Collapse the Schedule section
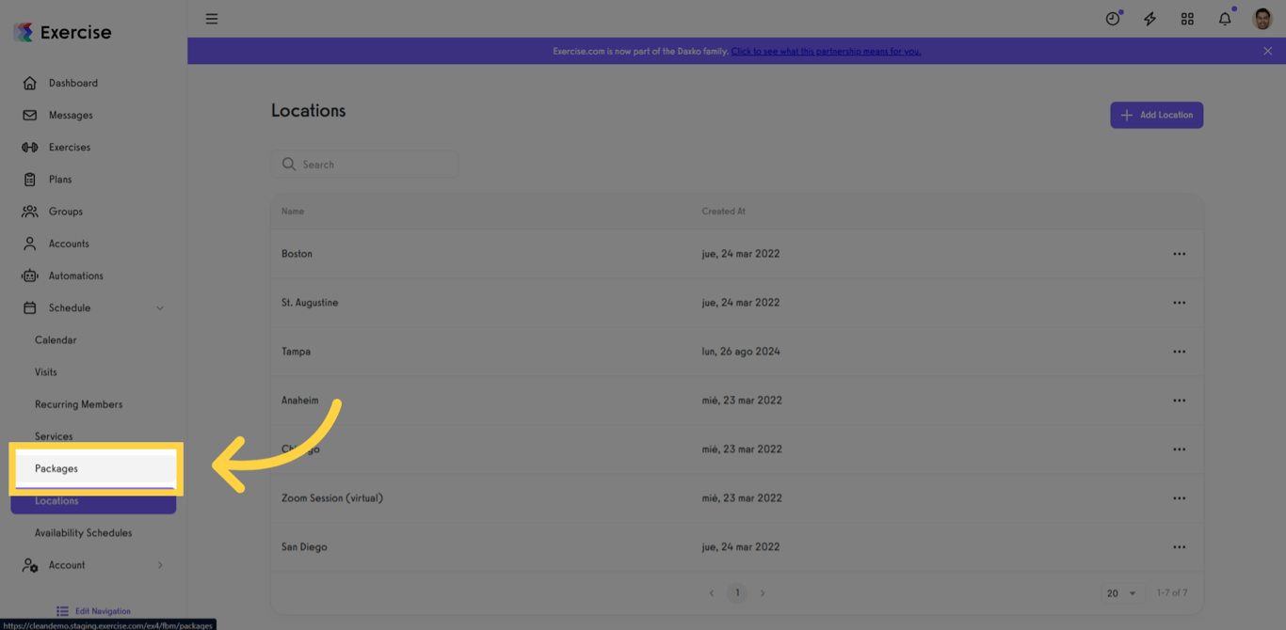Image resolution: width=1286 pixels, height=630 pixels. (x=92, y=307)
